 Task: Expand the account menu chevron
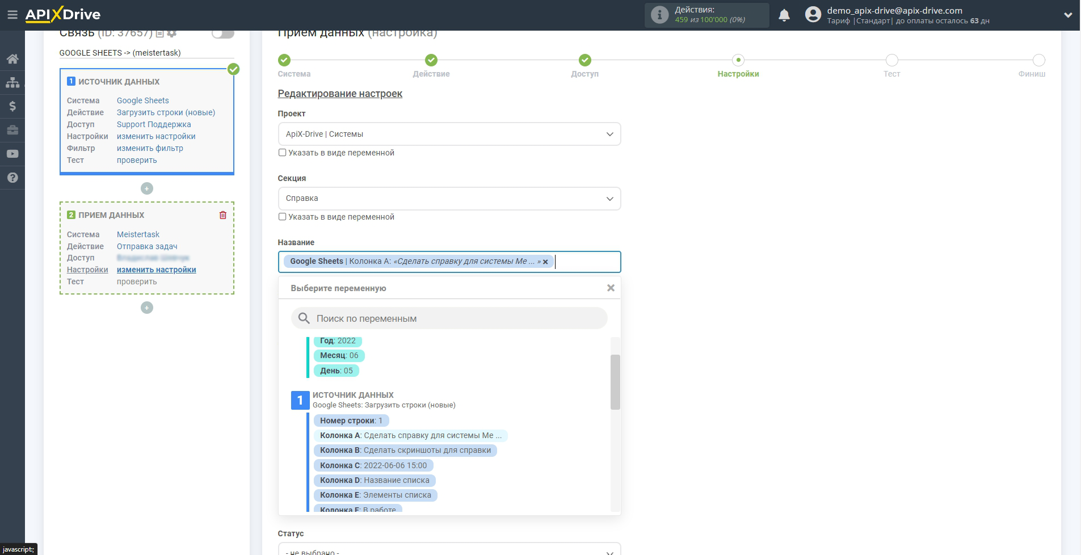[x=1068, y=15]
